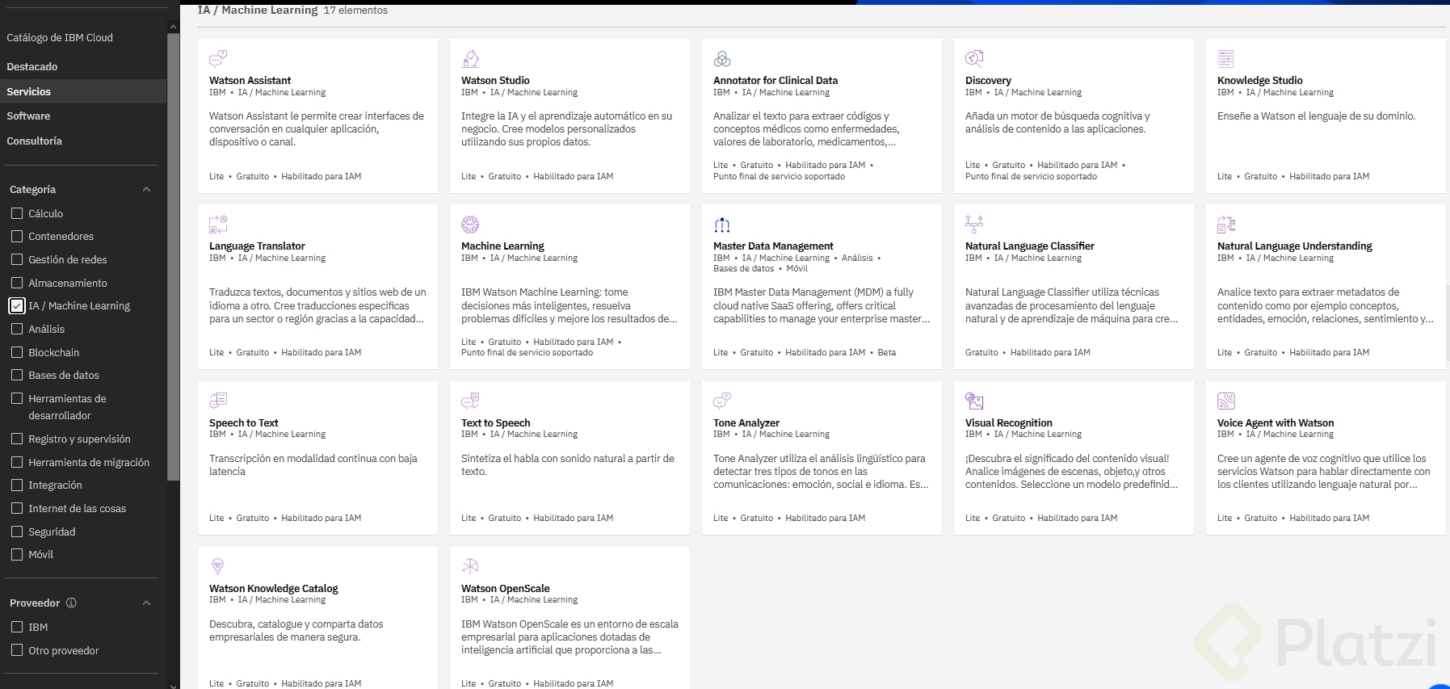Click the Knowledge Studio description text

click(x=1316, y=116)
